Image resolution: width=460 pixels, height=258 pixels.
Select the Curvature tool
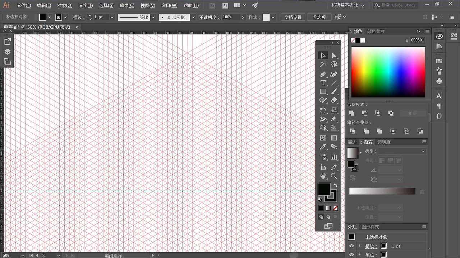[334, 74]
